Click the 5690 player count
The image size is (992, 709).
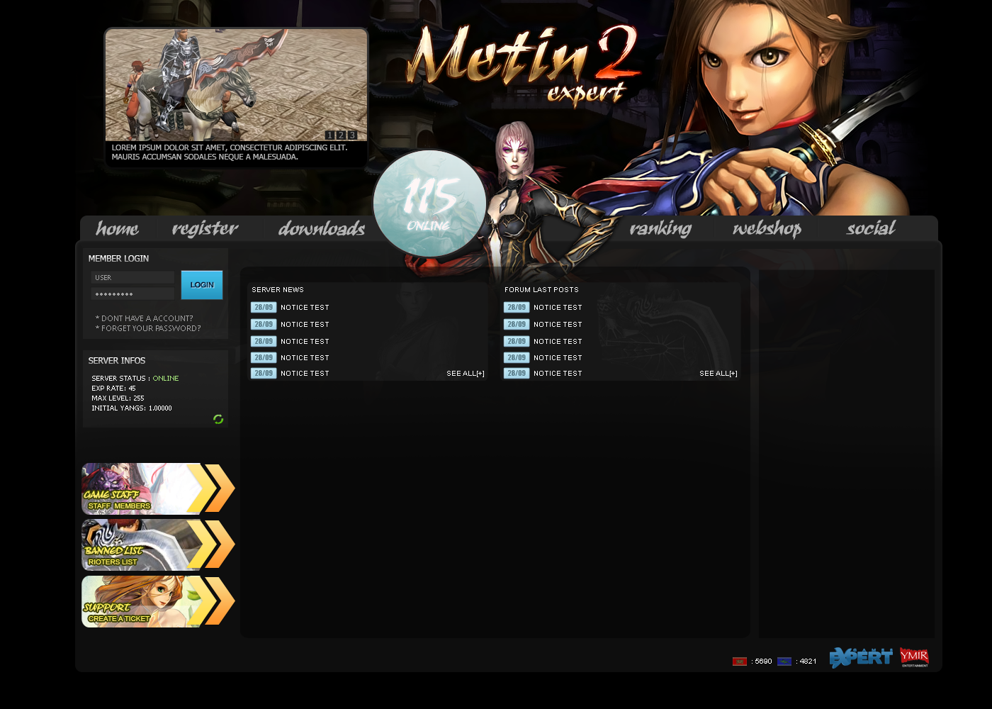pyautogui.click(x=763, y=661)
